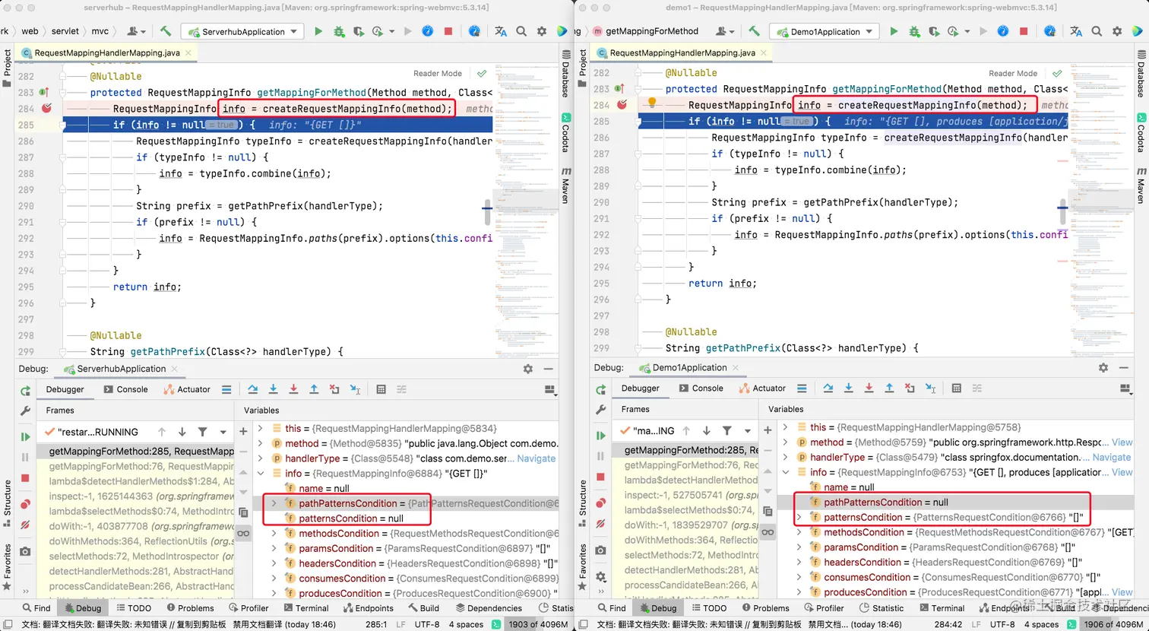The image size is (1149, 631).
Task: Click Step Into in serverhub debugger
Action: (x=273, y=389)
